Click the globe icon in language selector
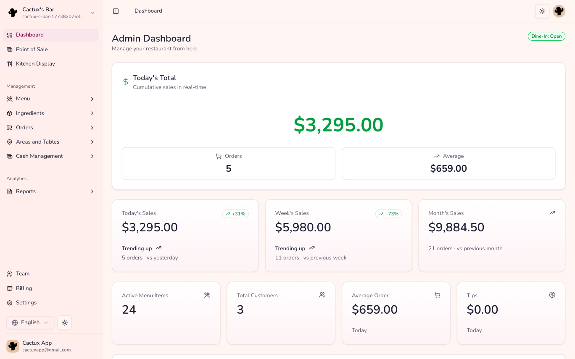575x359 pixels. click(15, 322)
